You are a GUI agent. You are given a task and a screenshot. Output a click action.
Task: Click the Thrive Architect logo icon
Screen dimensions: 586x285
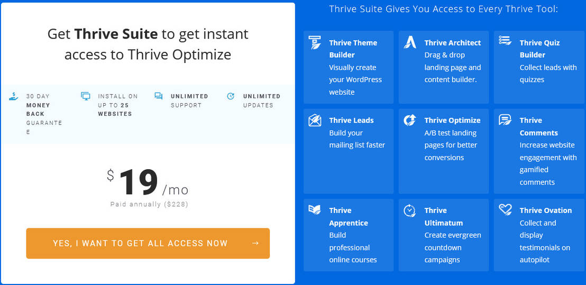(x=410, y=43)
